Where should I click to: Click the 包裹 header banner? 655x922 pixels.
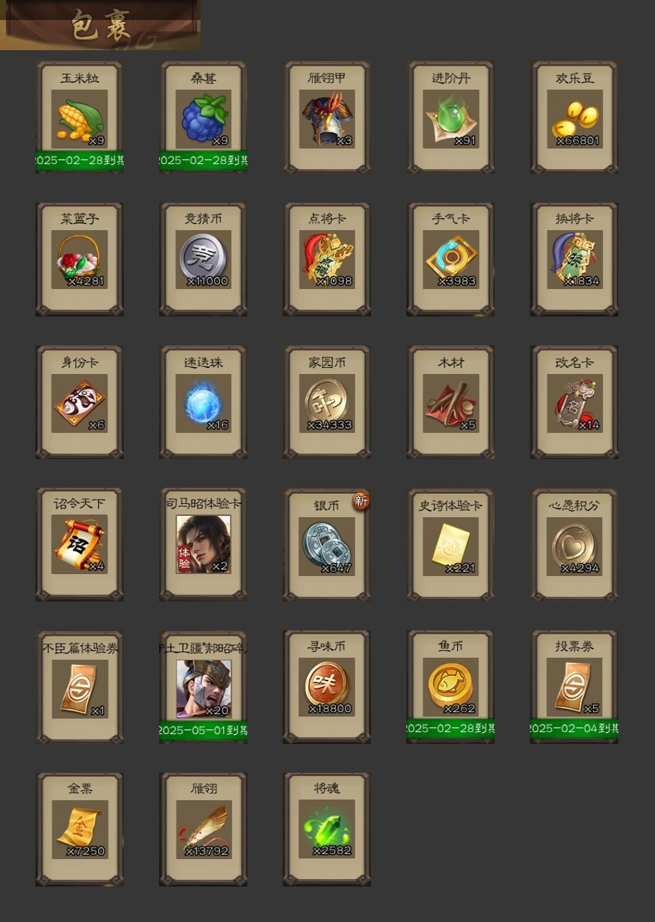[100, 25]
